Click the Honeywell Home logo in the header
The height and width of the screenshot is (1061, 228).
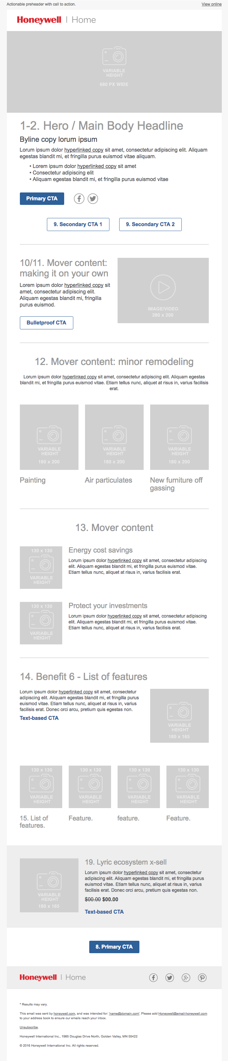56,20
